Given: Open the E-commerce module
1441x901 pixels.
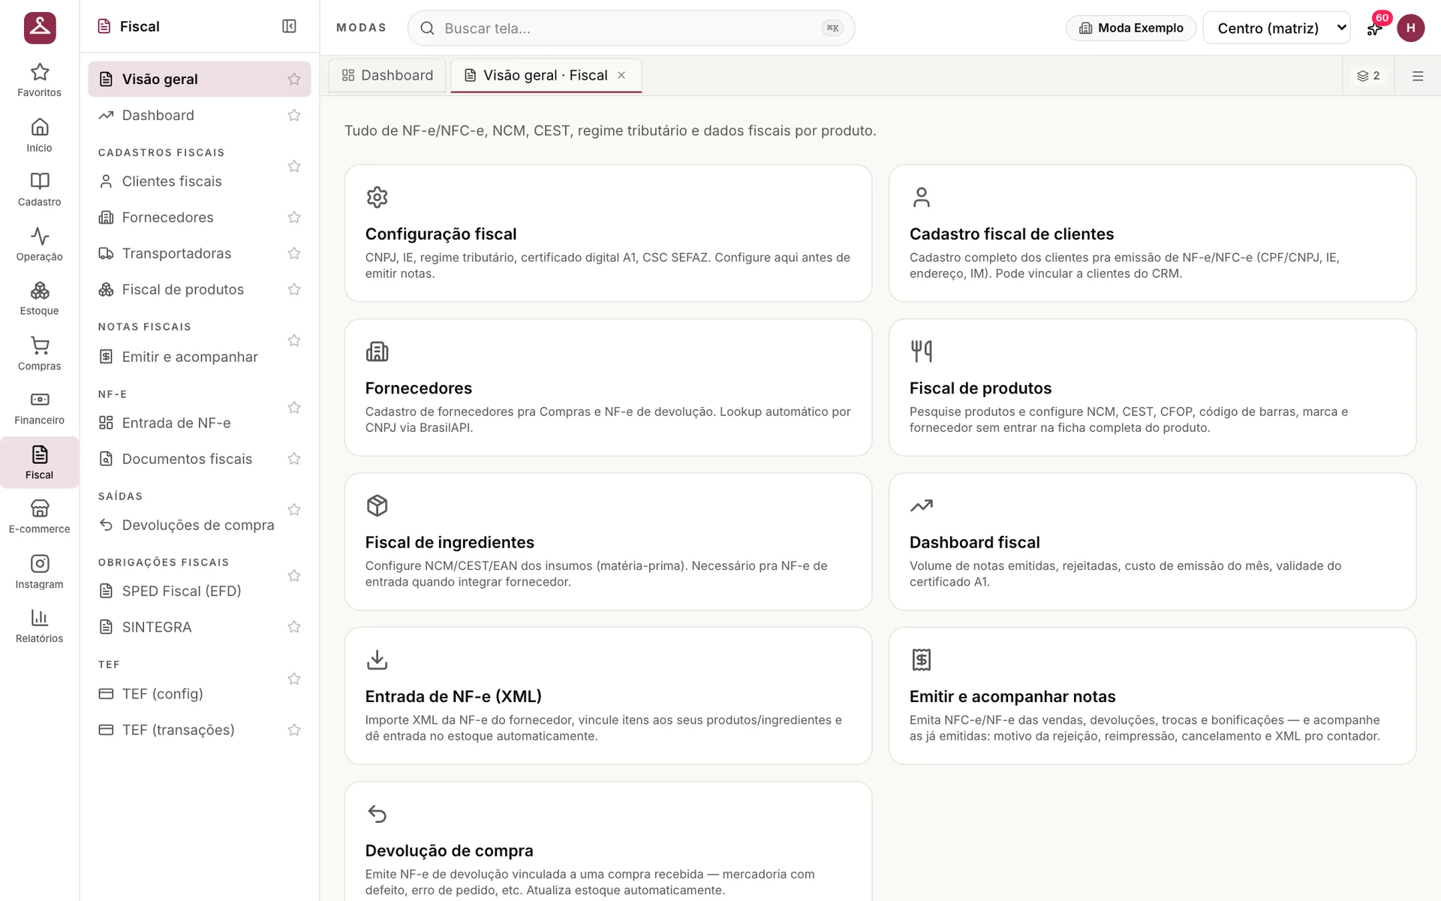Looking at the screenshot, I should (39, 517).
